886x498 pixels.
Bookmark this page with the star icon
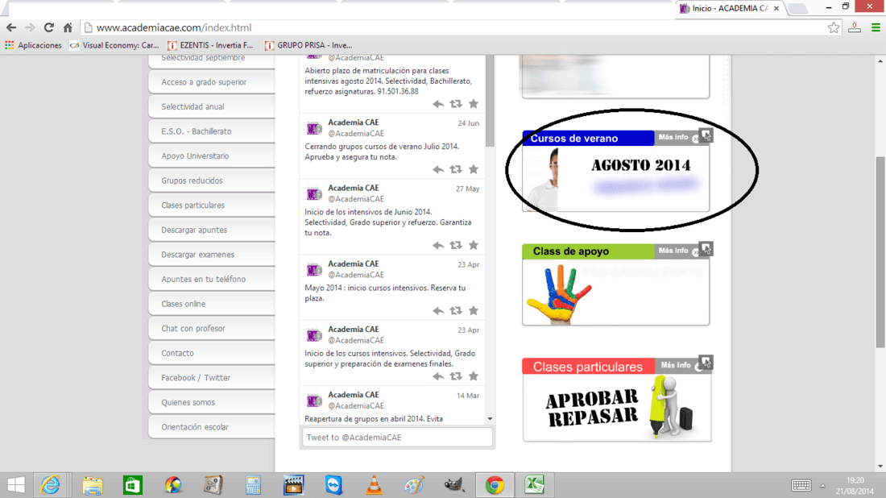[x=834, y=27]
